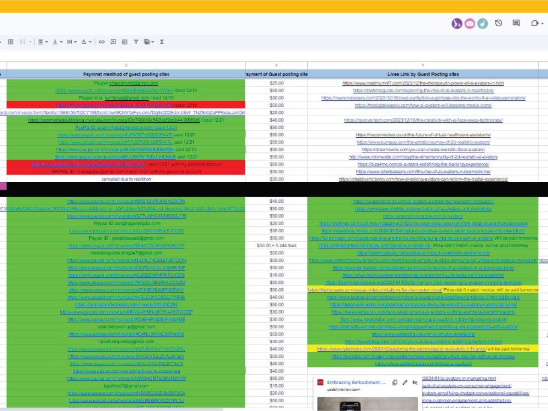Open the bumppy.com 2d-realistic-avatars link

coord(423,142)
